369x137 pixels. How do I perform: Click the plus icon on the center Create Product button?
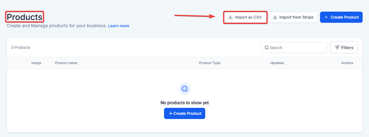pos(170,113)
